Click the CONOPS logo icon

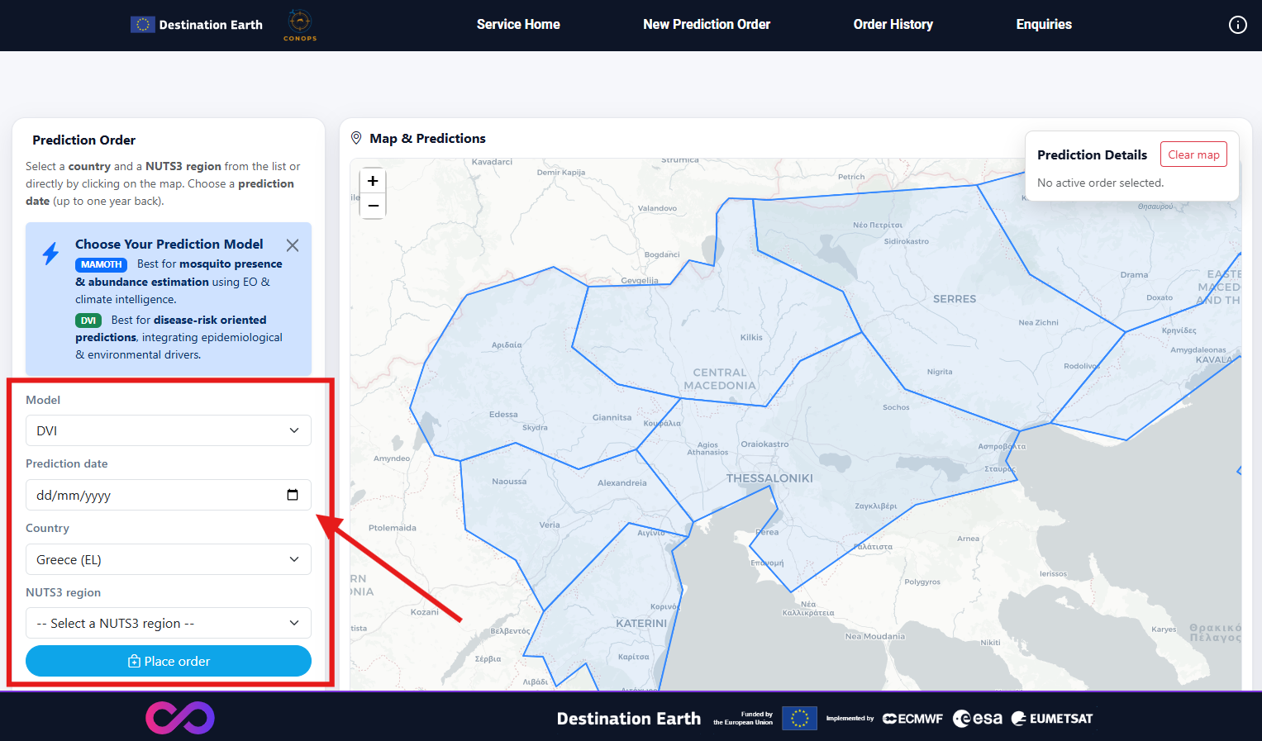pos(300,25)
